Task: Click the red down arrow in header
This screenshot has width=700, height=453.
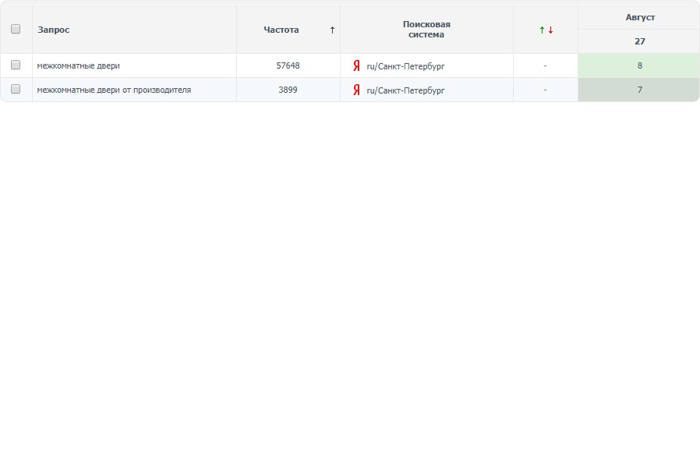Action: pyautogui.click(x=551, y=30)
